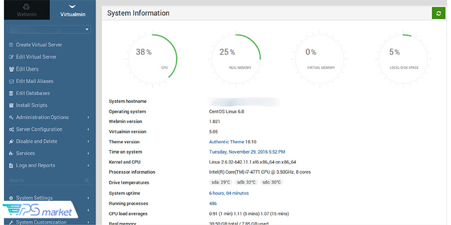Click the sdb: 32°C temperature badge
Viewport: 451px width, 225px height.
click(246, 182)
